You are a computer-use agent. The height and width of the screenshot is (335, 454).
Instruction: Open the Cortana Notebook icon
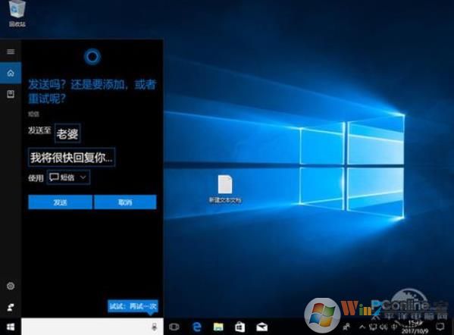tap(11, 94)
